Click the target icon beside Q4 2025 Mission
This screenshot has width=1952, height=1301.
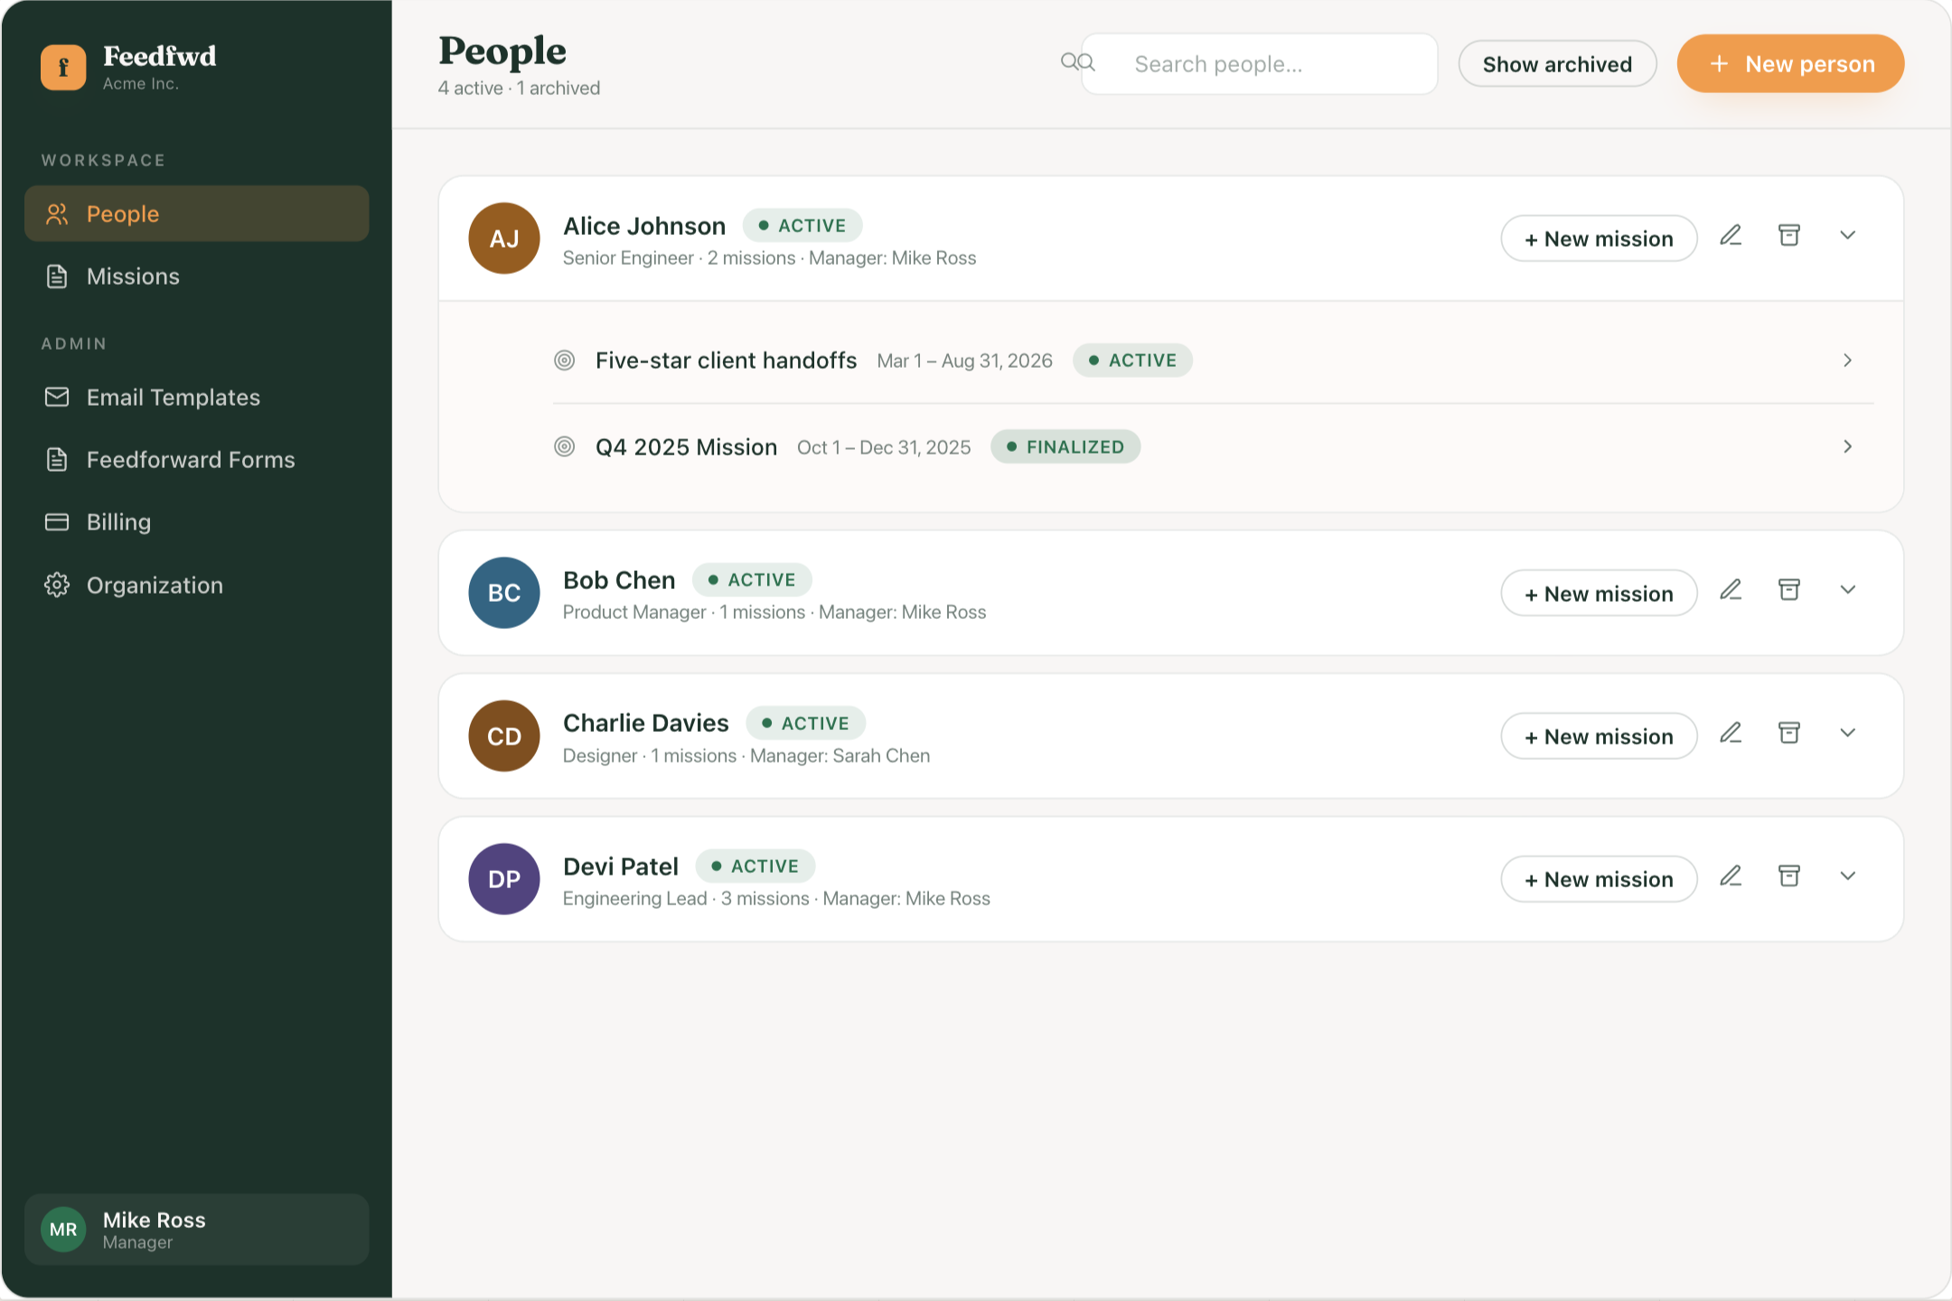click(x=565, y=447)
